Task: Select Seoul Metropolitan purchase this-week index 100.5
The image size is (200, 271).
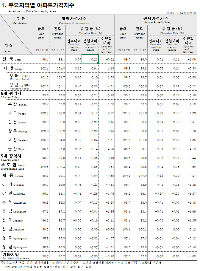Action: click(x=45, y=167)
